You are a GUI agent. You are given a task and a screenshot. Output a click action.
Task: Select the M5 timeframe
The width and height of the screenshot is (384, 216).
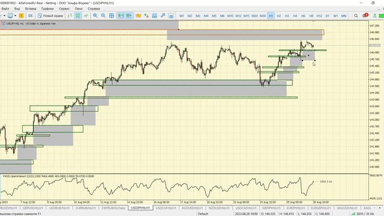coord(214,16)
